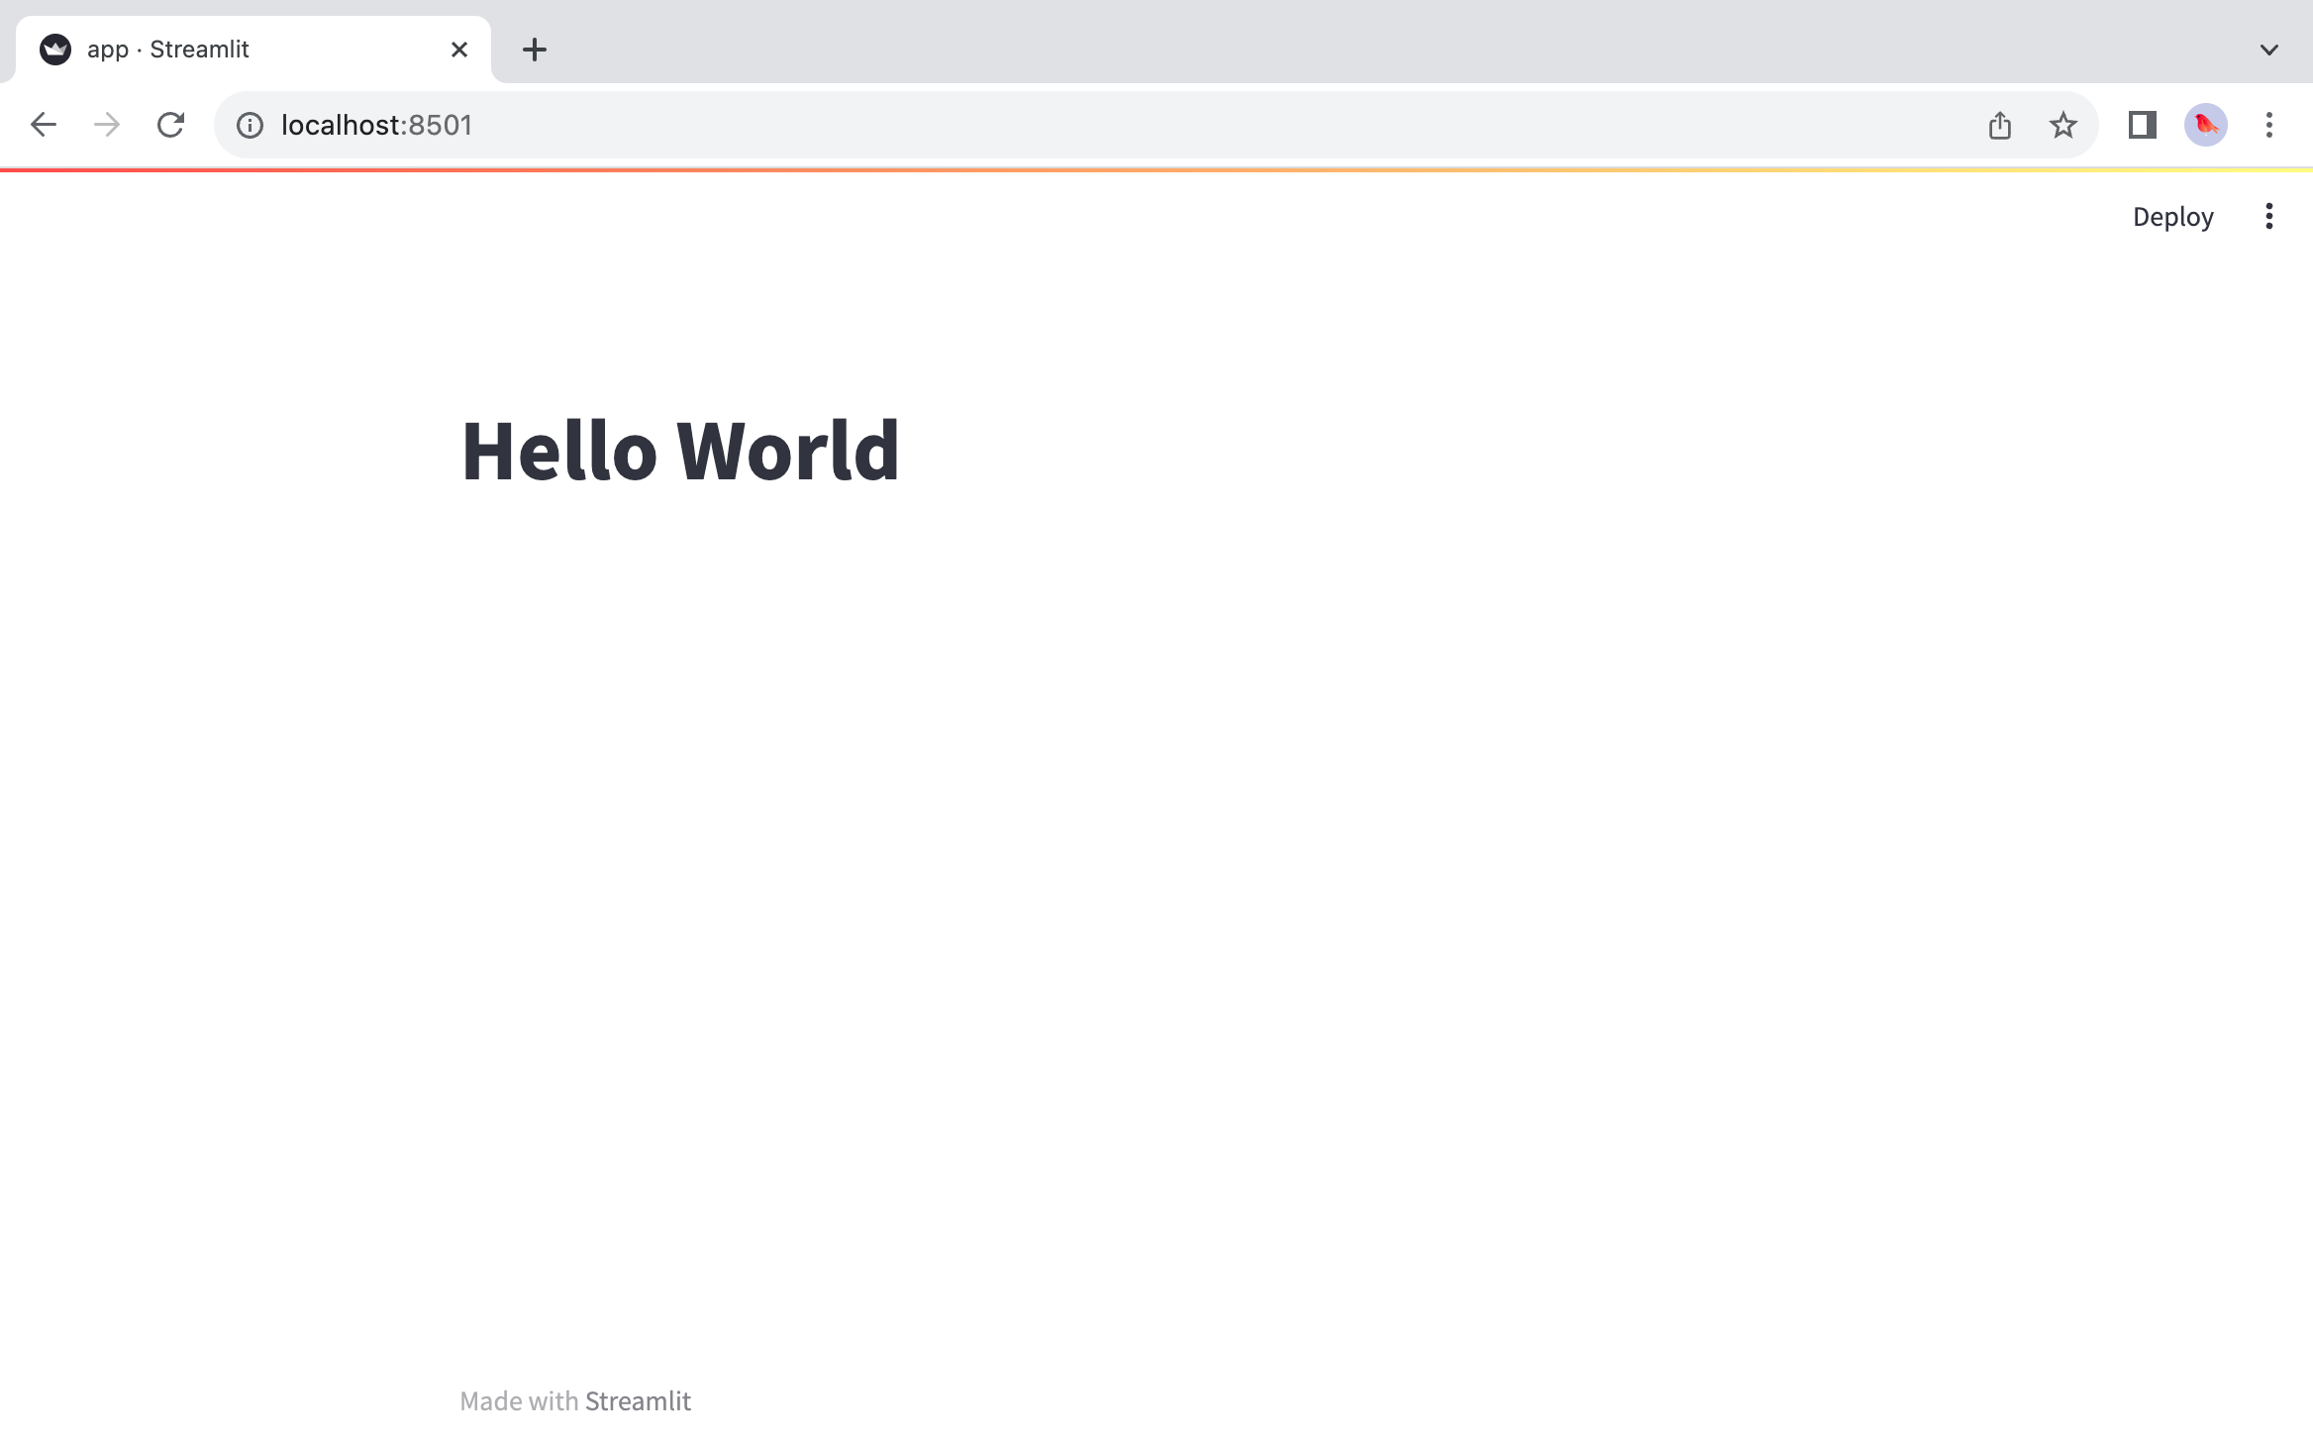
Task: Expand the profile avatar menu
Action: point(2206,125)
